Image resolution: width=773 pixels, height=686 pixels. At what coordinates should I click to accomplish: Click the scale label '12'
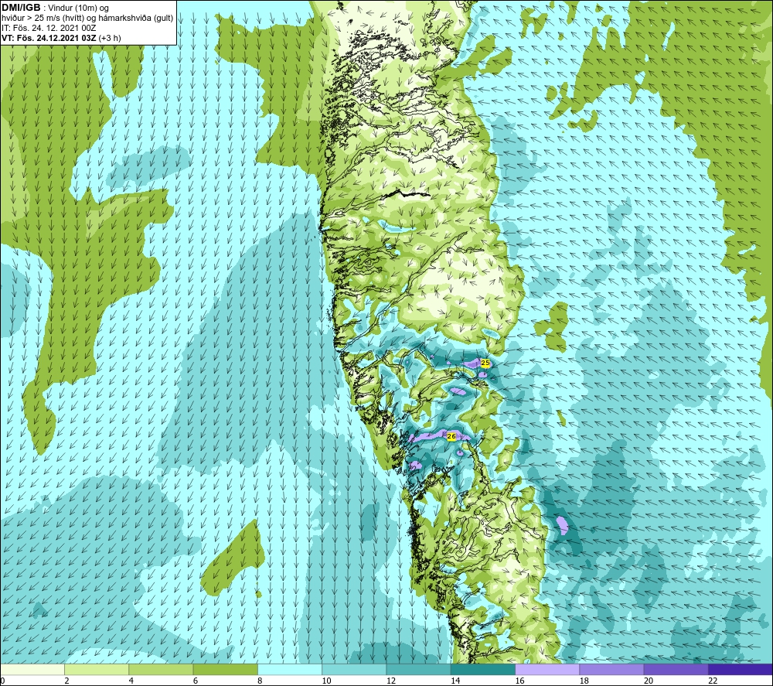(x=391, y=681)
